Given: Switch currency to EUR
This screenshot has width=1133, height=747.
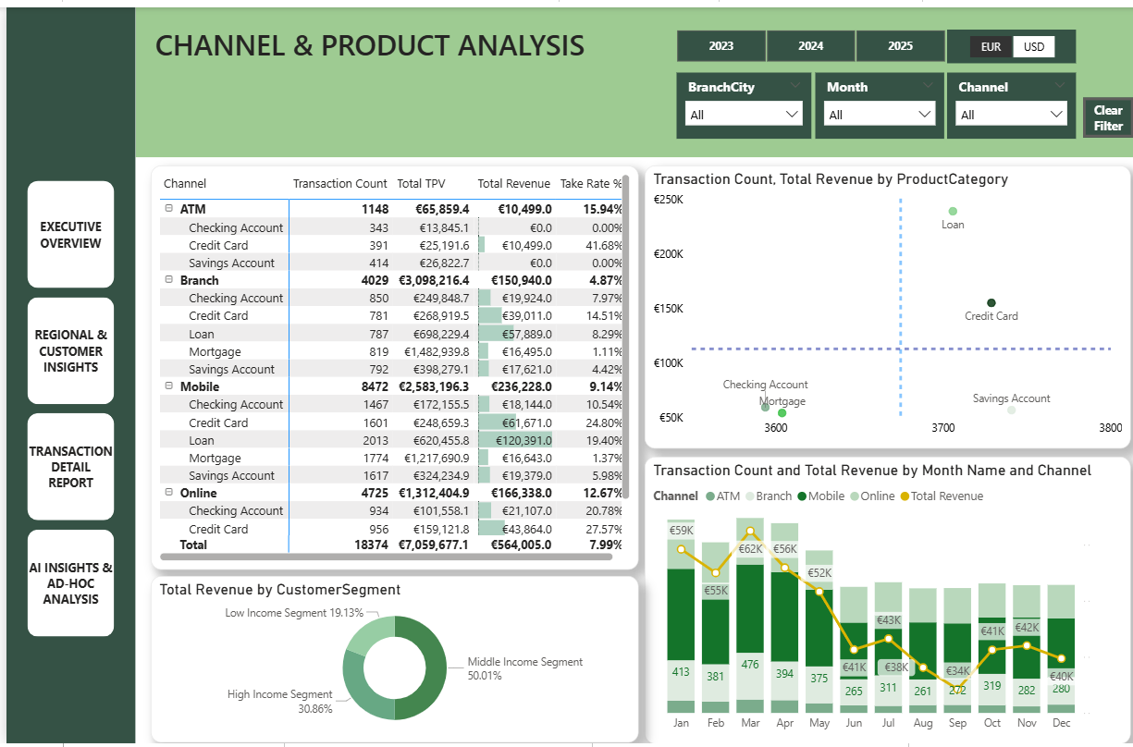Looking at the screenshot, I should (991, 47).
